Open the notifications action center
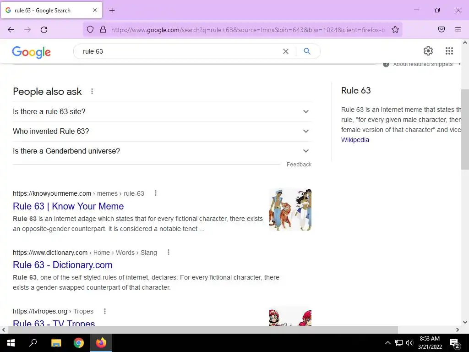Screen dimensions: 469x352 454,343
